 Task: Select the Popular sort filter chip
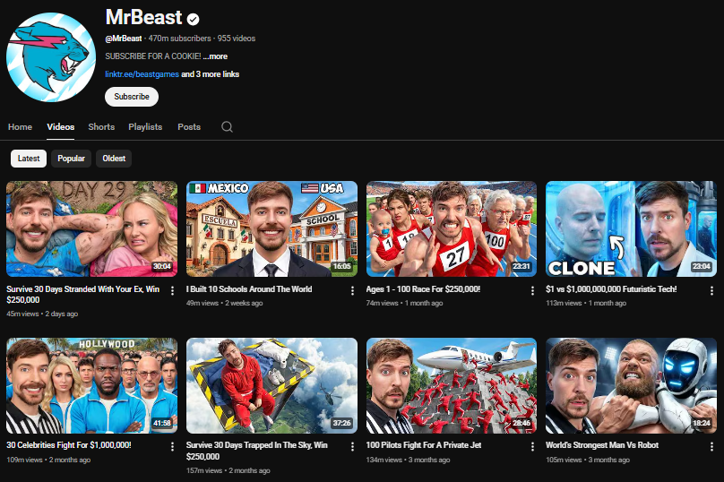point(72,159)
